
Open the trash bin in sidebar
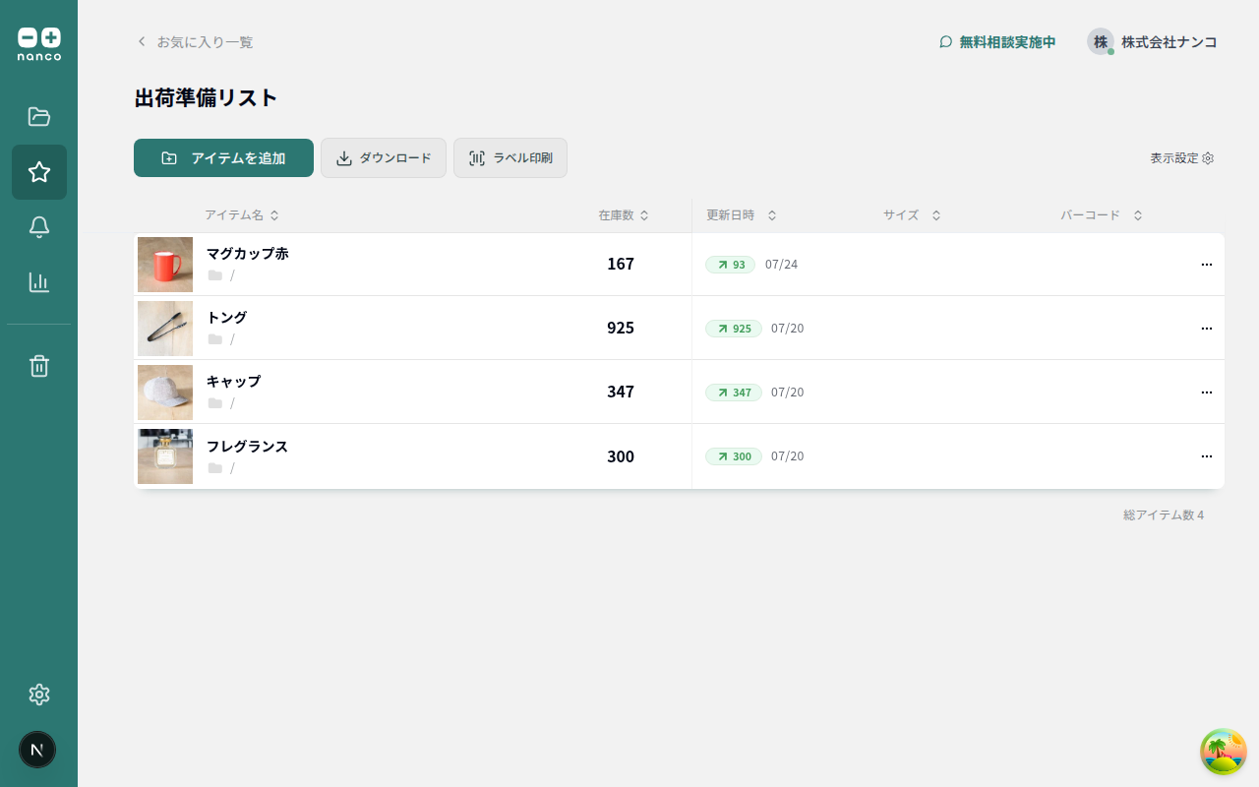39,366
